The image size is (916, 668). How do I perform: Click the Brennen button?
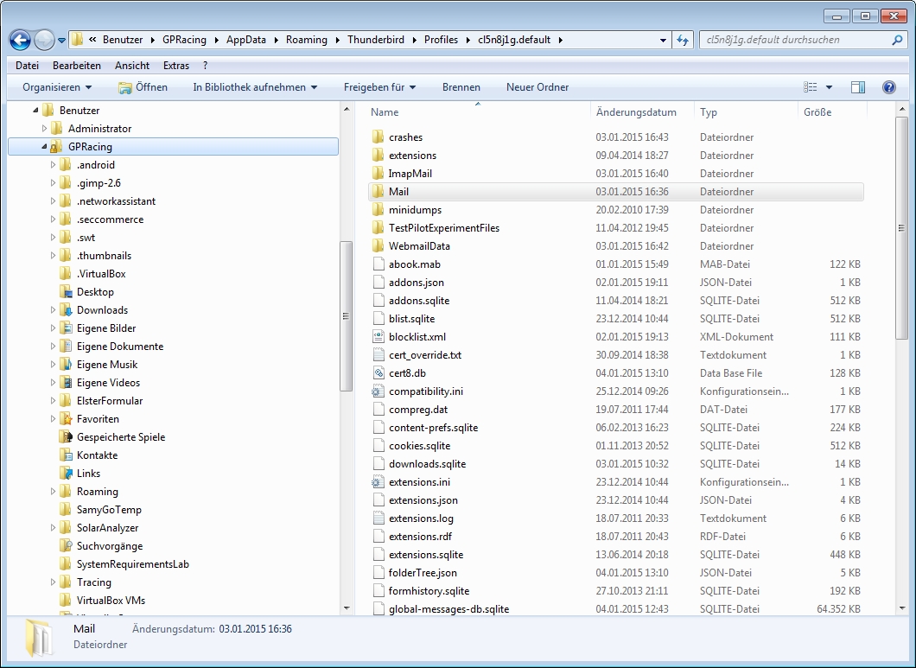pos(461,87)
